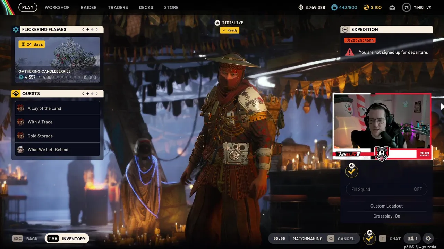Image resolution: width=444 pixels, height=249 pixels.
Task: Open the DECKS tab
Action: [146, 7]
